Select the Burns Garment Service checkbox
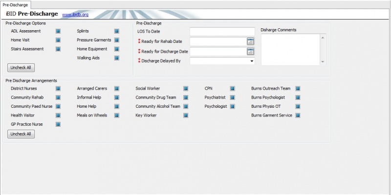391x195 pixels. [298, 116]
